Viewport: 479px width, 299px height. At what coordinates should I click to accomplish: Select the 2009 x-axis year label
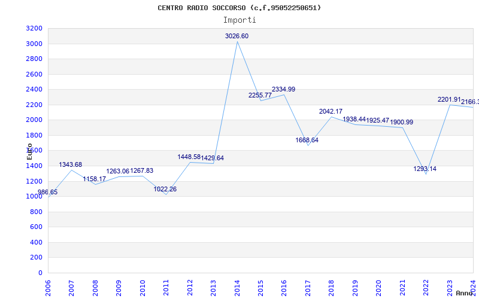tap(119, 288)
